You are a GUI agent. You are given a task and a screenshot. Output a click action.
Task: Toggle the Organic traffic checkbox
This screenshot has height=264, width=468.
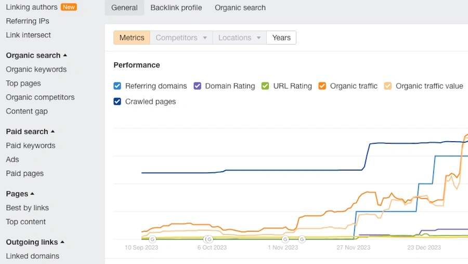point(322,86)
